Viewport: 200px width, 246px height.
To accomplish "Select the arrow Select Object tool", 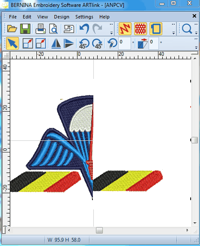I will tap(12, 43).
